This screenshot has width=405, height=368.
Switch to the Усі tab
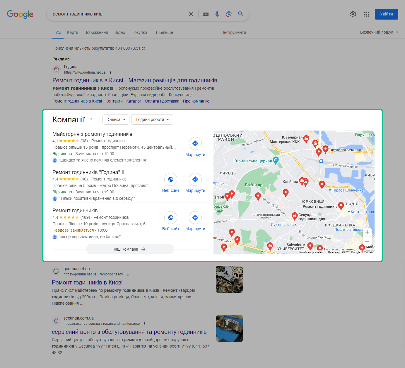(58, 32)
